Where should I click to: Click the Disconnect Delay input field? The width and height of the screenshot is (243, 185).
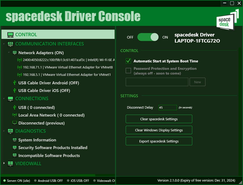[x=167, y=108]
